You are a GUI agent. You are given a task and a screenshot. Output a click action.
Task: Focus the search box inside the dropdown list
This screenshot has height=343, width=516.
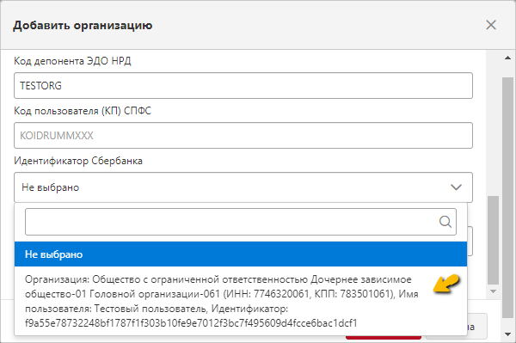[x=241, y=222]
